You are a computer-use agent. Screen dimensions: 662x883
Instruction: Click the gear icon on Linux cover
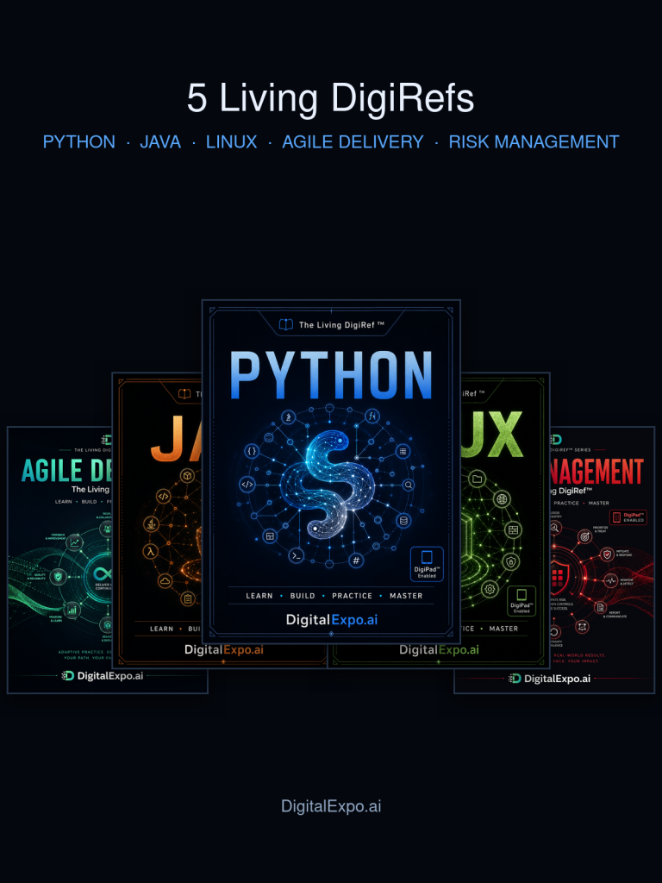click(x=490, y=589)
